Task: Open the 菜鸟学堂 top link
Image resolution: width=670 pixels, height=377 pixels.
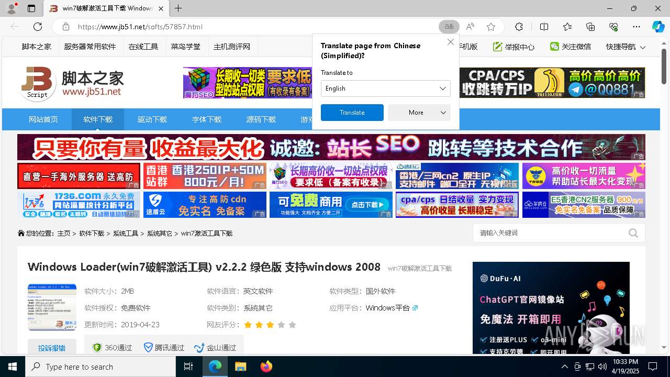Action: pos(185,47)
